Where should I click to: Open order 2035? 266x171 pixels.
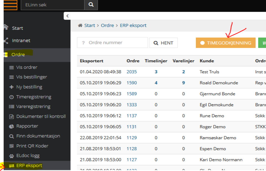click(x=132, y=72)
